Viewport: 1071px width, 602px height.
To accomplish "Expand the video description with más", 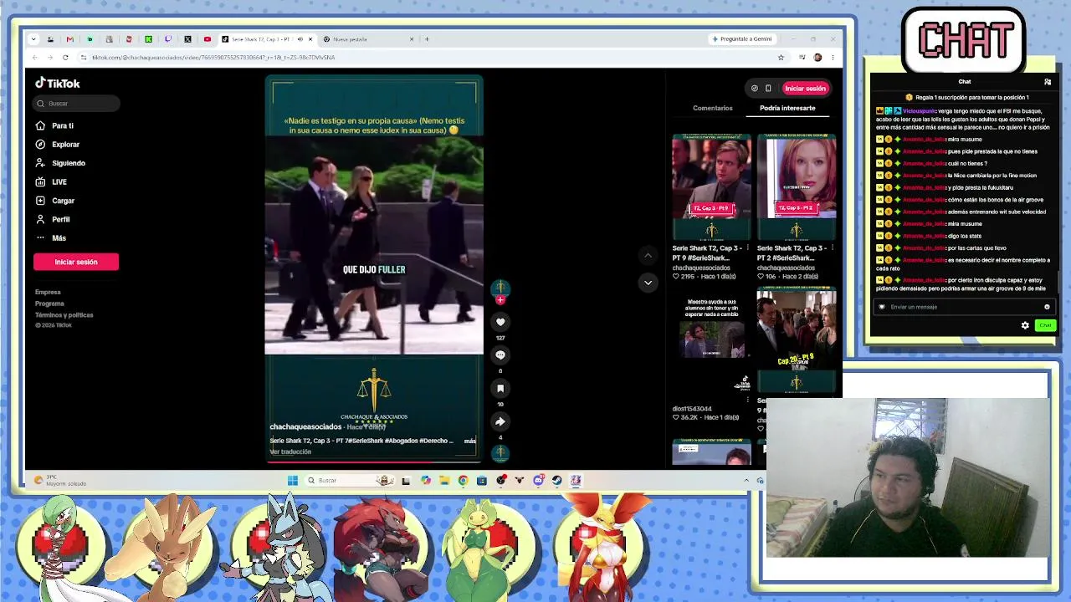I will click(x=470, y=441).
